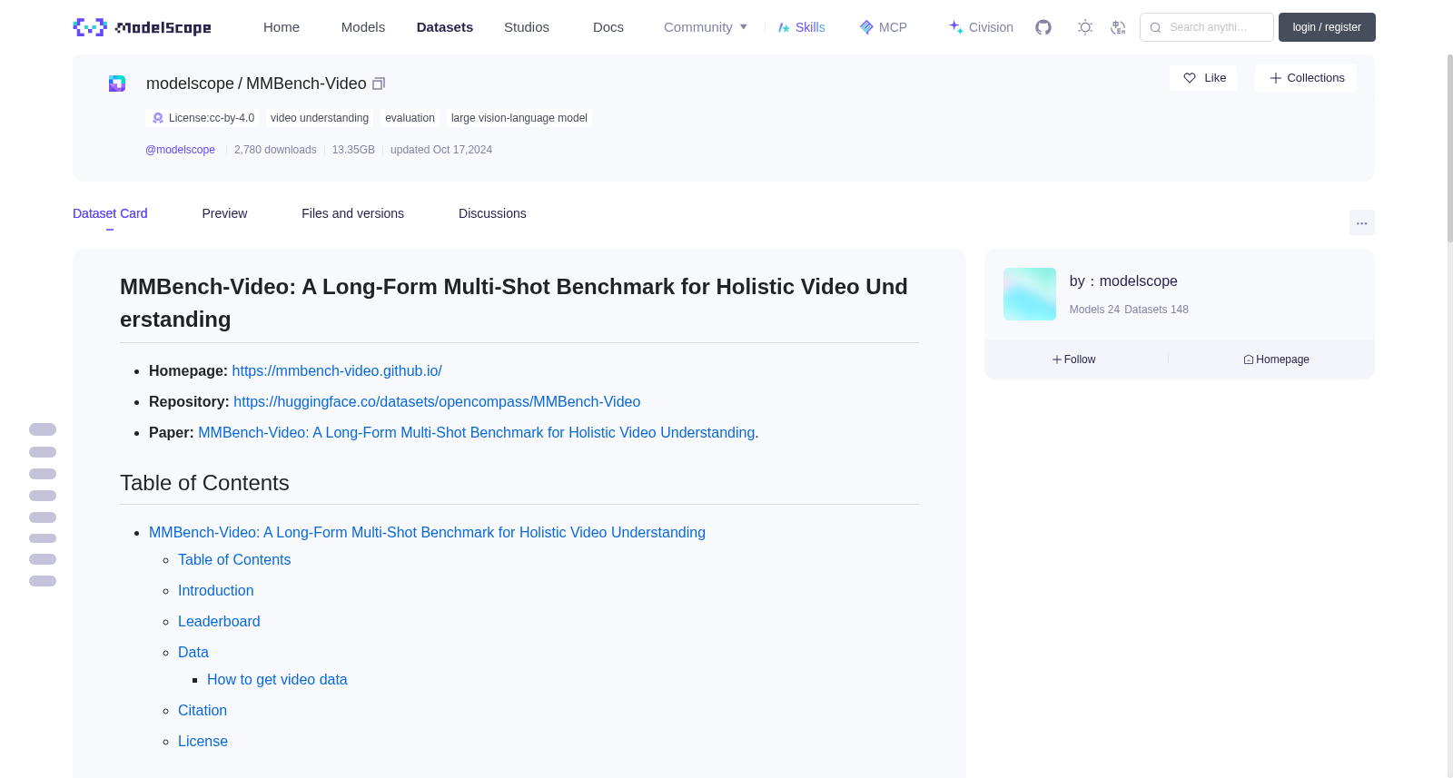Click the ModelScope logo

tap(142, 27)
